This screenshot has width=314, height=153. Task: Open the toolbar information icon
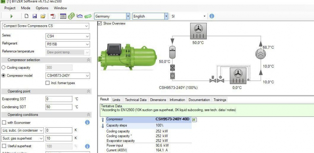pyautogui.click(x=212, y=16)
